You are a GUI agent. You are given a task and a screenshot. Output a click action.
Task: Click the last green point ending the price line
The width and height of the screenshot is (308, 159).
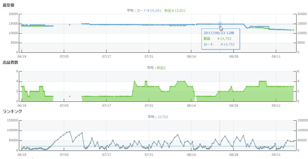pos(293,30)
